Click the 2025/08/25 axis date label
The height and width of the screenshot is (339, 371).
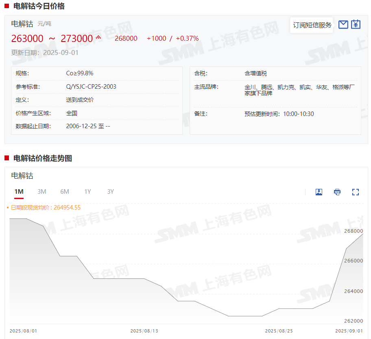279,331
